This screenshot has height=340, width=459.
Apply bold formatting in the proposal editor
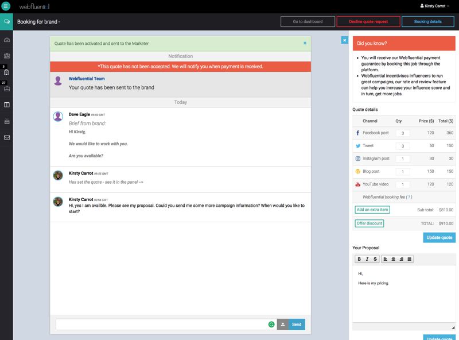(359, 259)
